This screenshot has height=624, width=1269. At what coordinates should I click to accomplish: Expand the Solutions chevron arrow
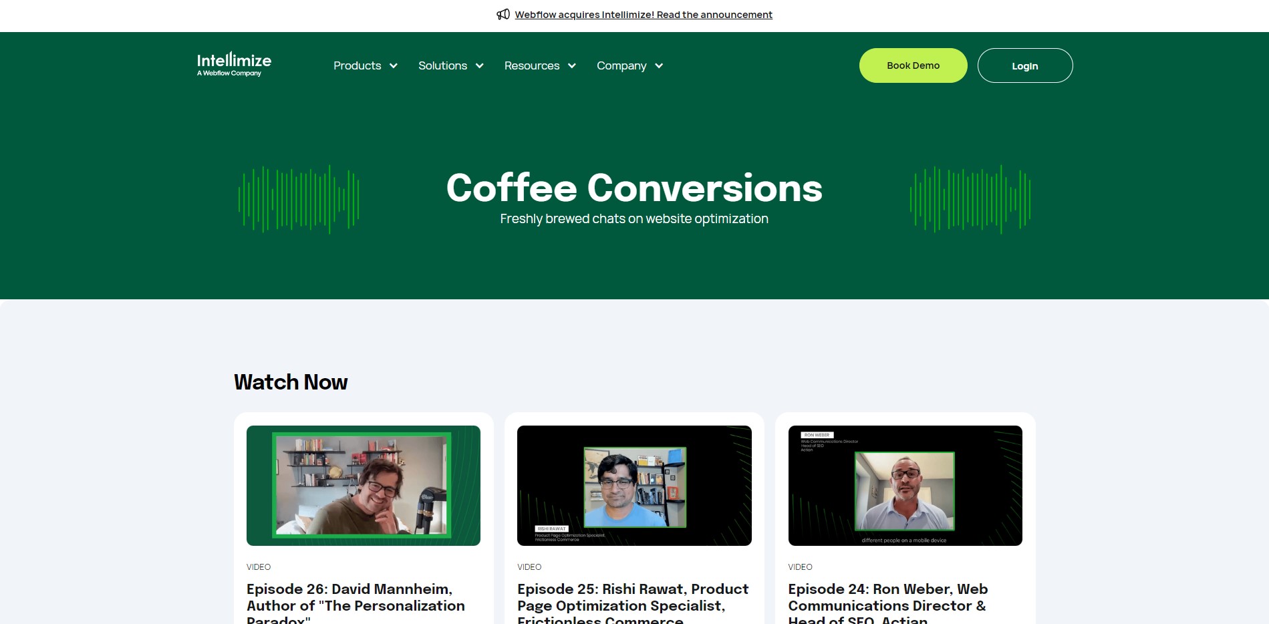[479, 65]
